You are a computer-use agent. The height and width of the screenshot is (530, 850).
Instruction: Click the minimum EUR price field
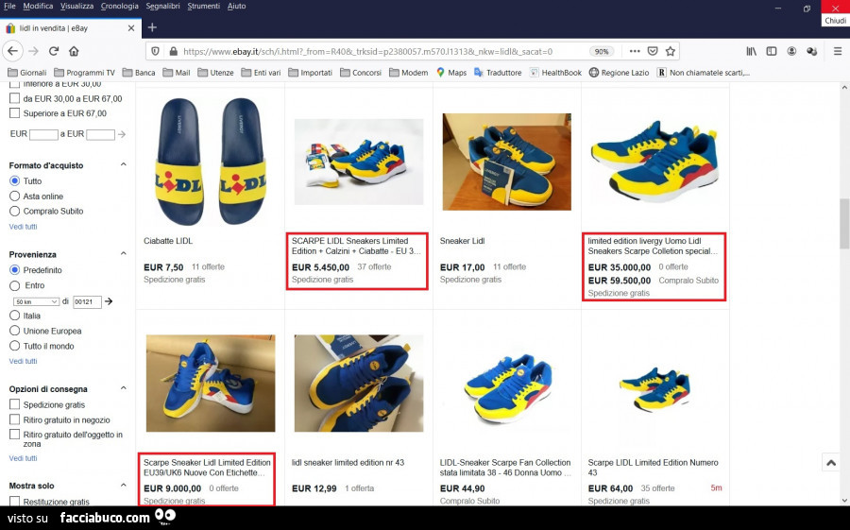coord(43,134)
